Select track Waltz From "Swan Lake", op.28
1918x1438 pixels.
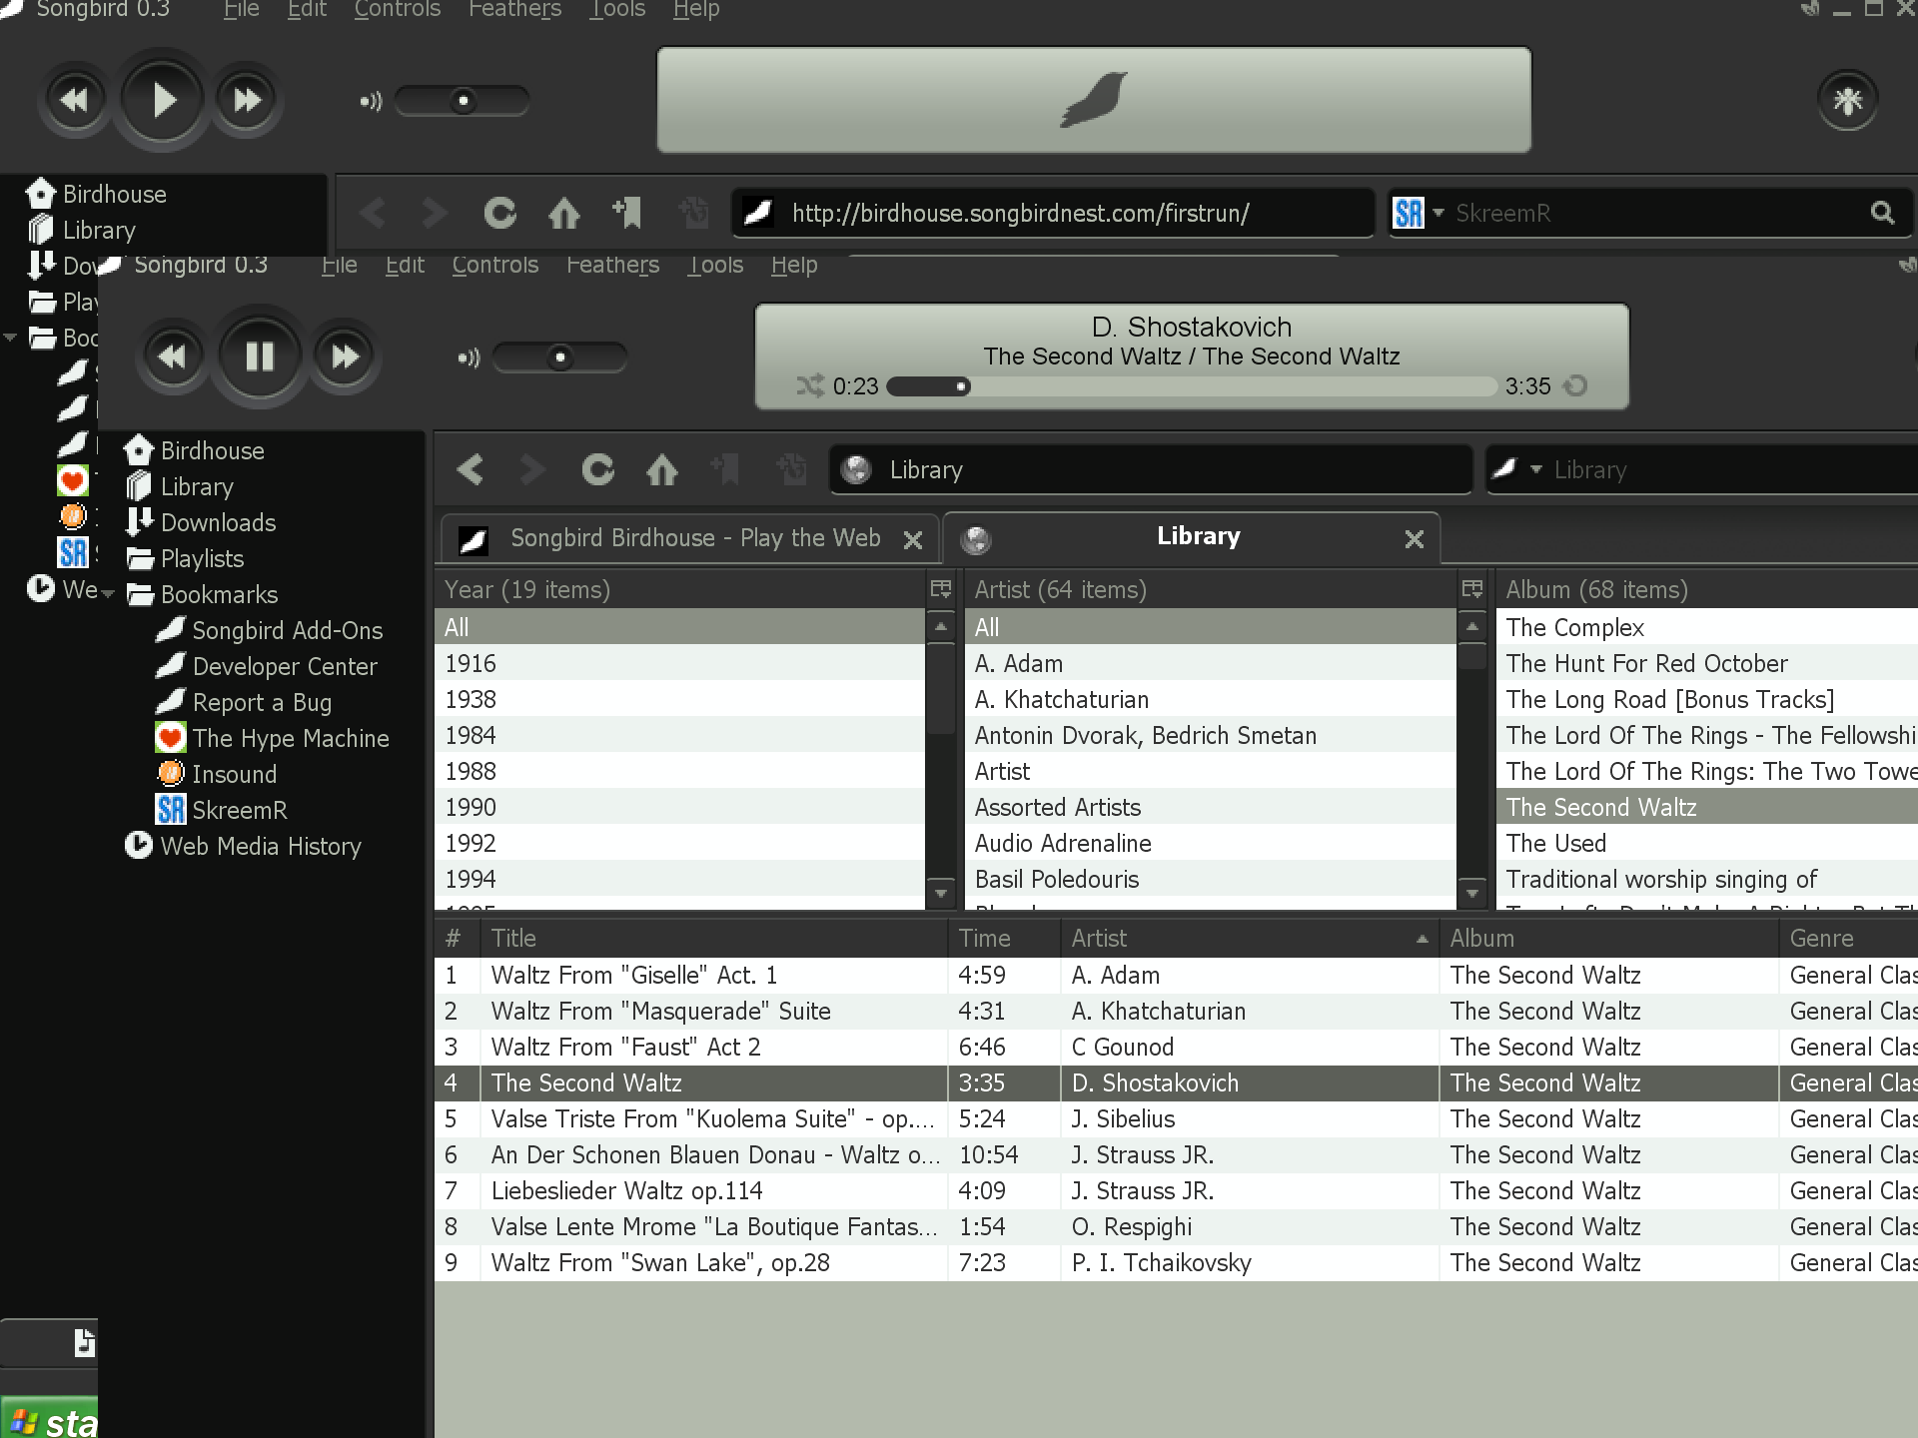point(1176,1262)
